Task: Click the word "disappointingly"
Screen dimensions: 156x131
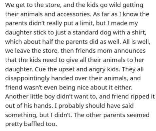Action: pyautogui.click(x=27, y=79)
